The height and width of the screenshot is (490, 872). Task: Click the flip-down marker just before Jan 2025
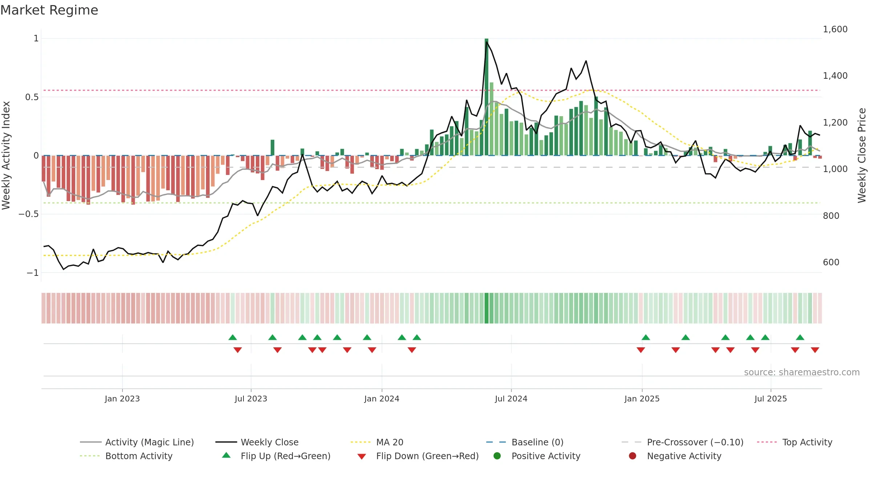641,350
